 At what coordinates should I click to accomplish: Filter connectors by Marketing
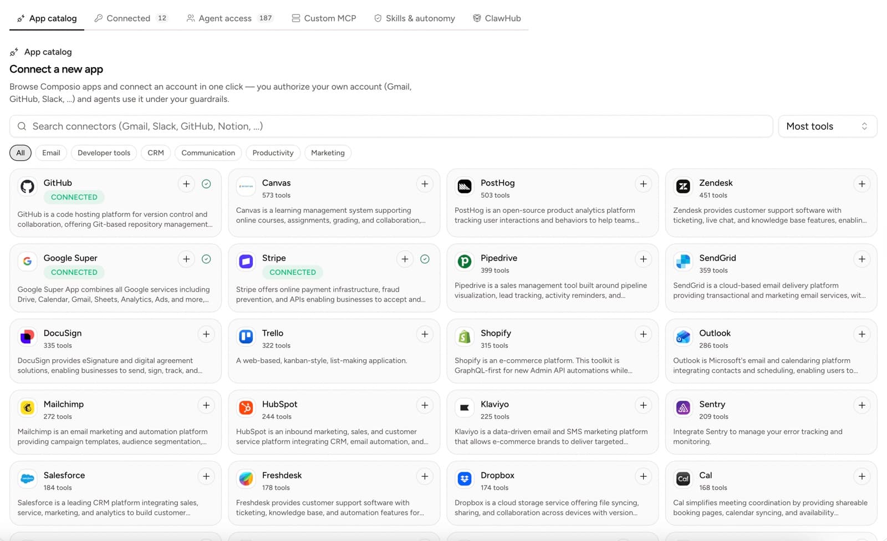pos(328,153)
